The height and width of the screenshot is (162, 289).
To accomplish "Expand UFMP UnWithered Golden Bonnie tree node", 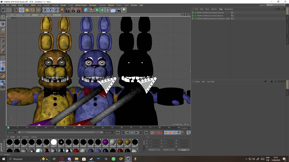I will (192, 16).
